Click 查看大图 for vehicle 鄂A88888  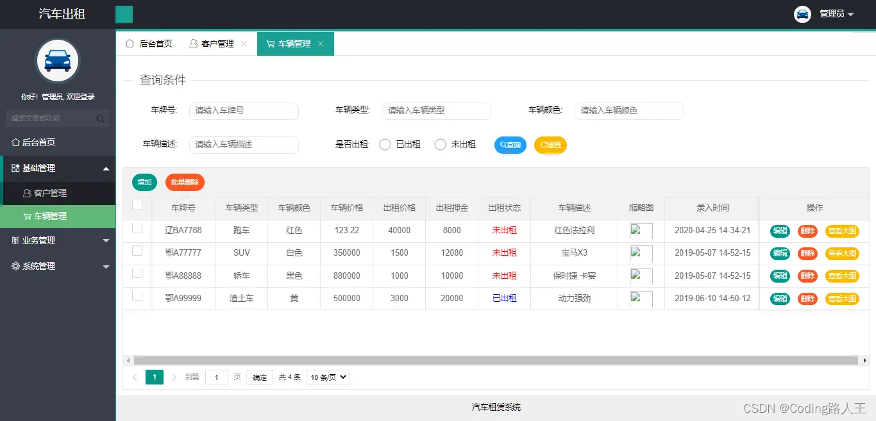(x=842, y=276)
